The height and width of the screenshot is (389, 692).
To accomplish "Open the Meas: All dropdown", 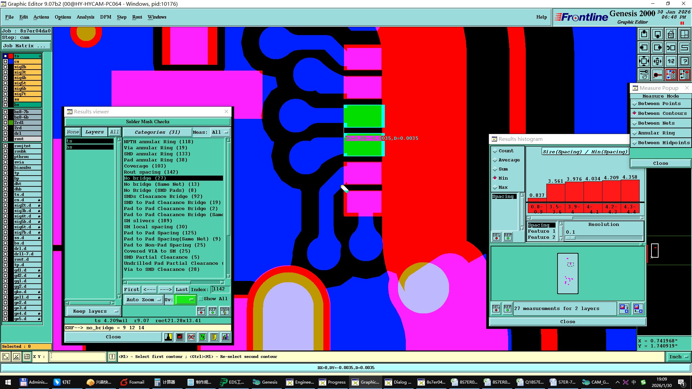I will point(220,132).
